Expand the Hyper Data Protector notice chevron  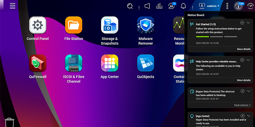[249, 91]
